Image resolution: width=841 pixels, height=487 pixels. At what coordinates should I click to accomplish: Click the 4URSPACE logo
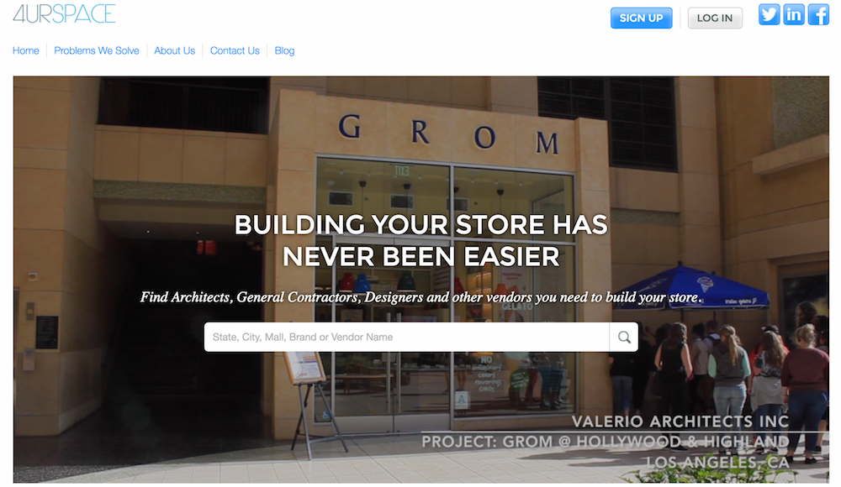point(65,14)
